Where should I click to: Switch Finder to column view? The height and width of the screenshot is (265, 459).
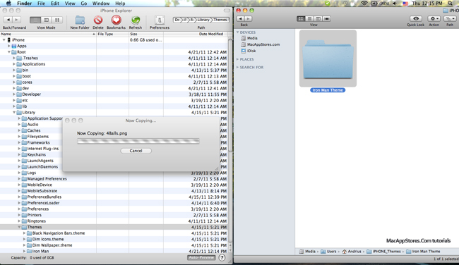pyautogui.click(x=318, y=19)
